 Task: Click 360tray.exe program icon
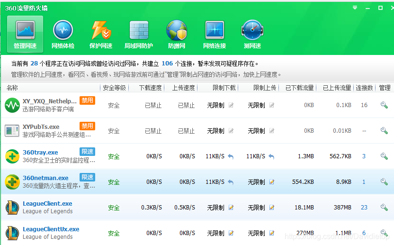coord(12,156)
